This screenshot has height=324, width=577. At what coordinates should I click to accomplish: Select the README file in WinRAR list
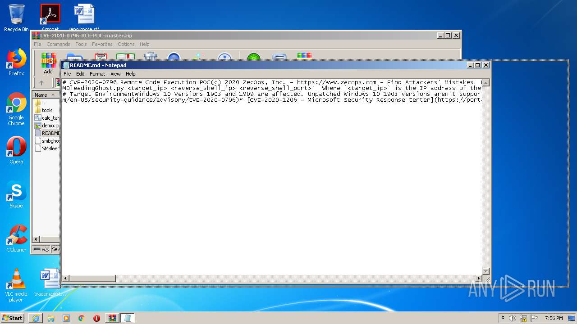click(46, 133)
